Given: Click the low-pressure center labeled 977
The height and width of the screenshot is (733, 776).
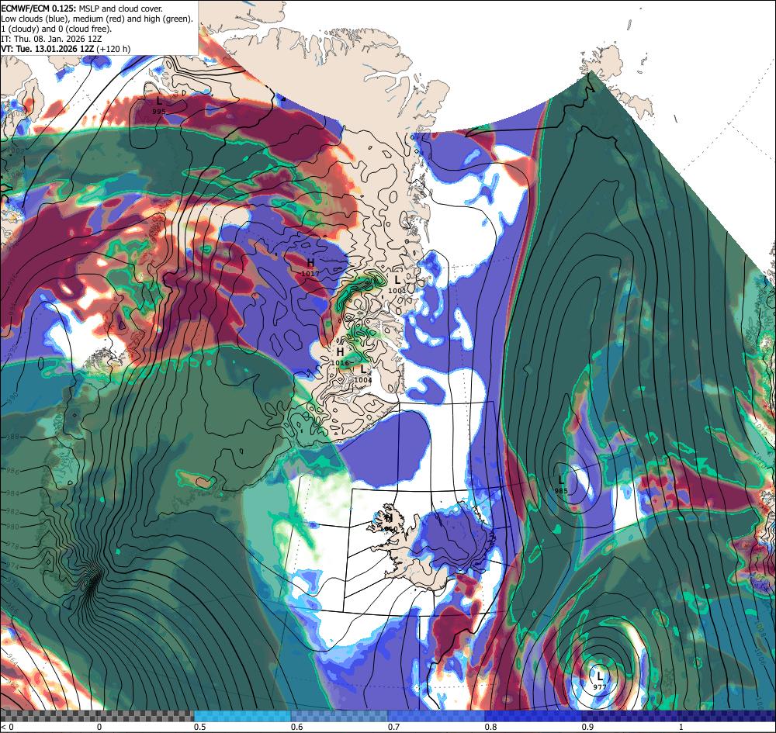Looking at the screenshot, I should pyautogui.click(x=600, y=680).
